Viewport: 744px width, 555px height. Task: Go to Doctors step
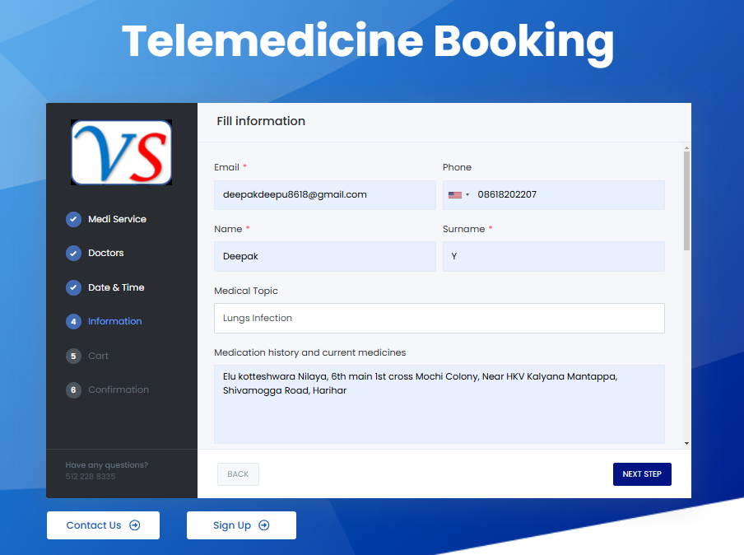tap(106, 253)
